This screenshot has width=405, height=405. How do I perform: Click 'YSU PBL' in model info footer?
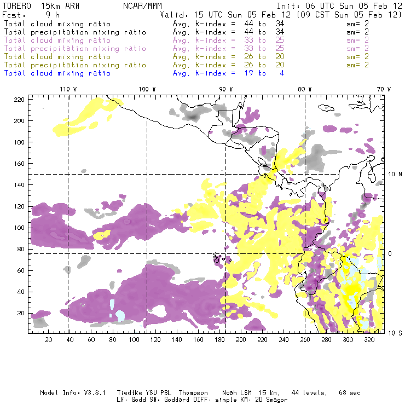[159, 393]
